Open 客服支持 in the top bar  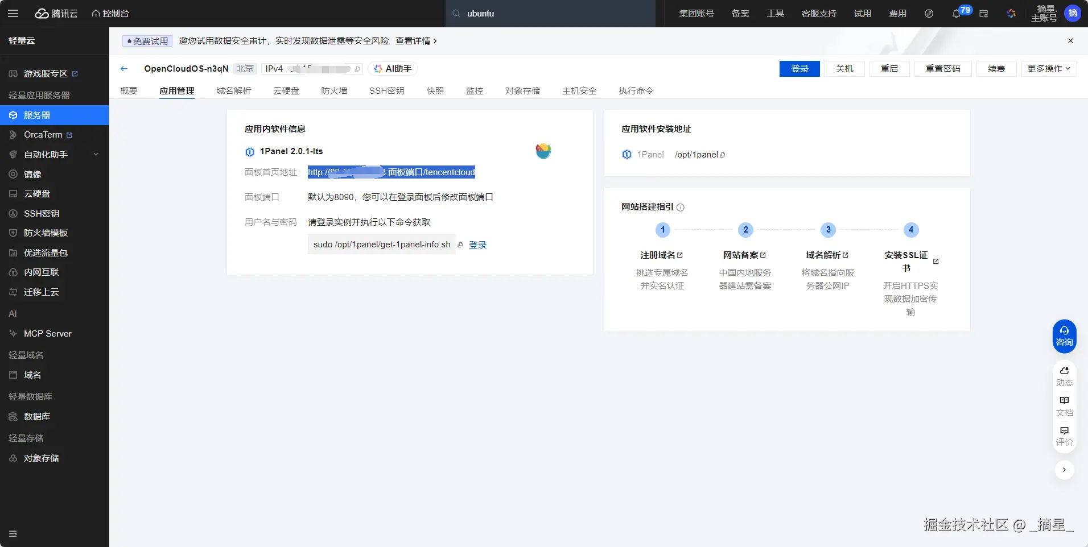point(819,14)
